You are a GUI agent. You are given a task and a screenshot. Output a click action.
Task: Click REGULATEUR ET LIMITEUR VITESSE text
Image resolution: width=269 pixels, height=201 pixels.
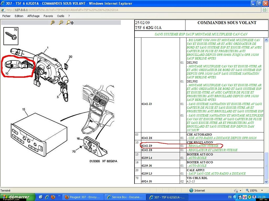(213, 150)
